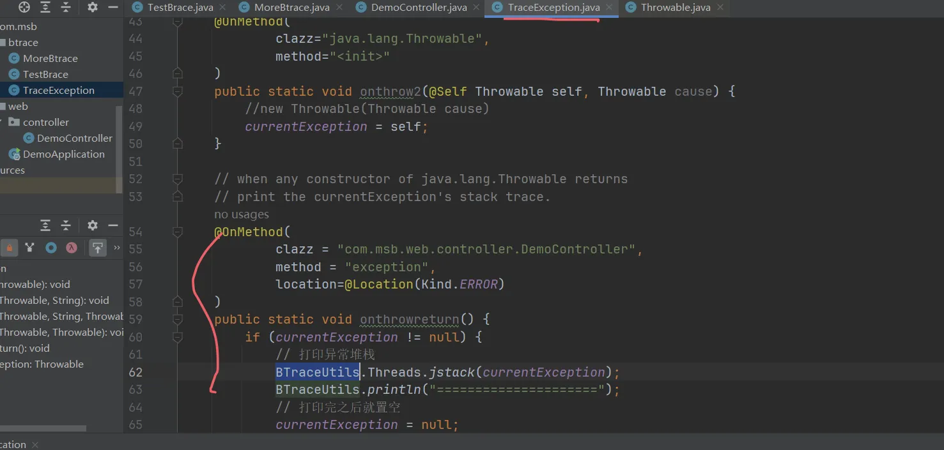Collapse the if-block fold at line 60
Viewport: 944px width, 450px height.
click(178, 336)
